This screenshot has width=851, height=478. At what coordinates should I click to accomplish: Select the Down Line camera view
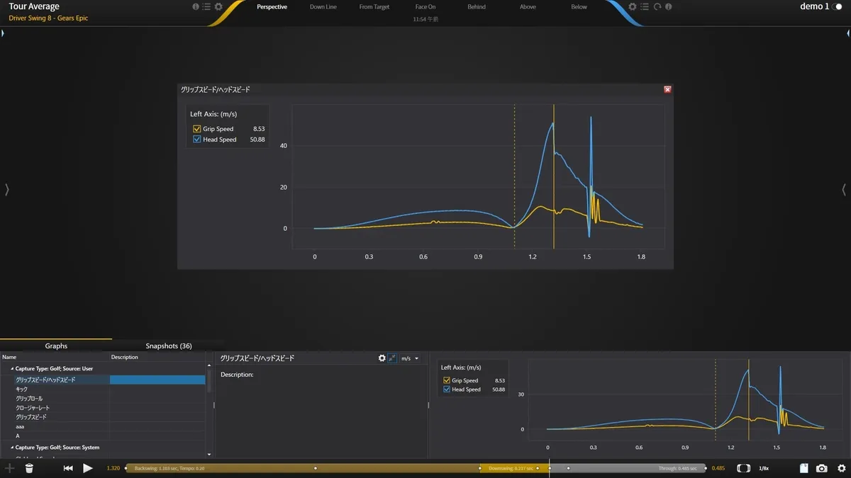pyautogui.click(x=323, y=7)
